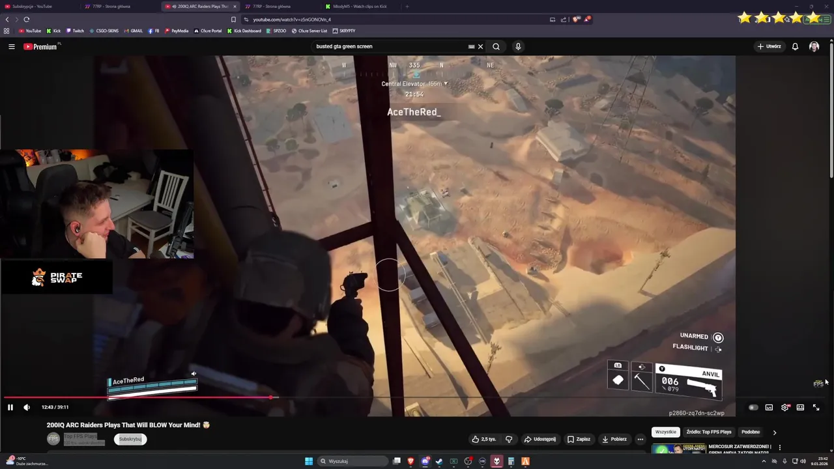Open Steam from taskbar
834x469 pixels.
coord(439,461)
